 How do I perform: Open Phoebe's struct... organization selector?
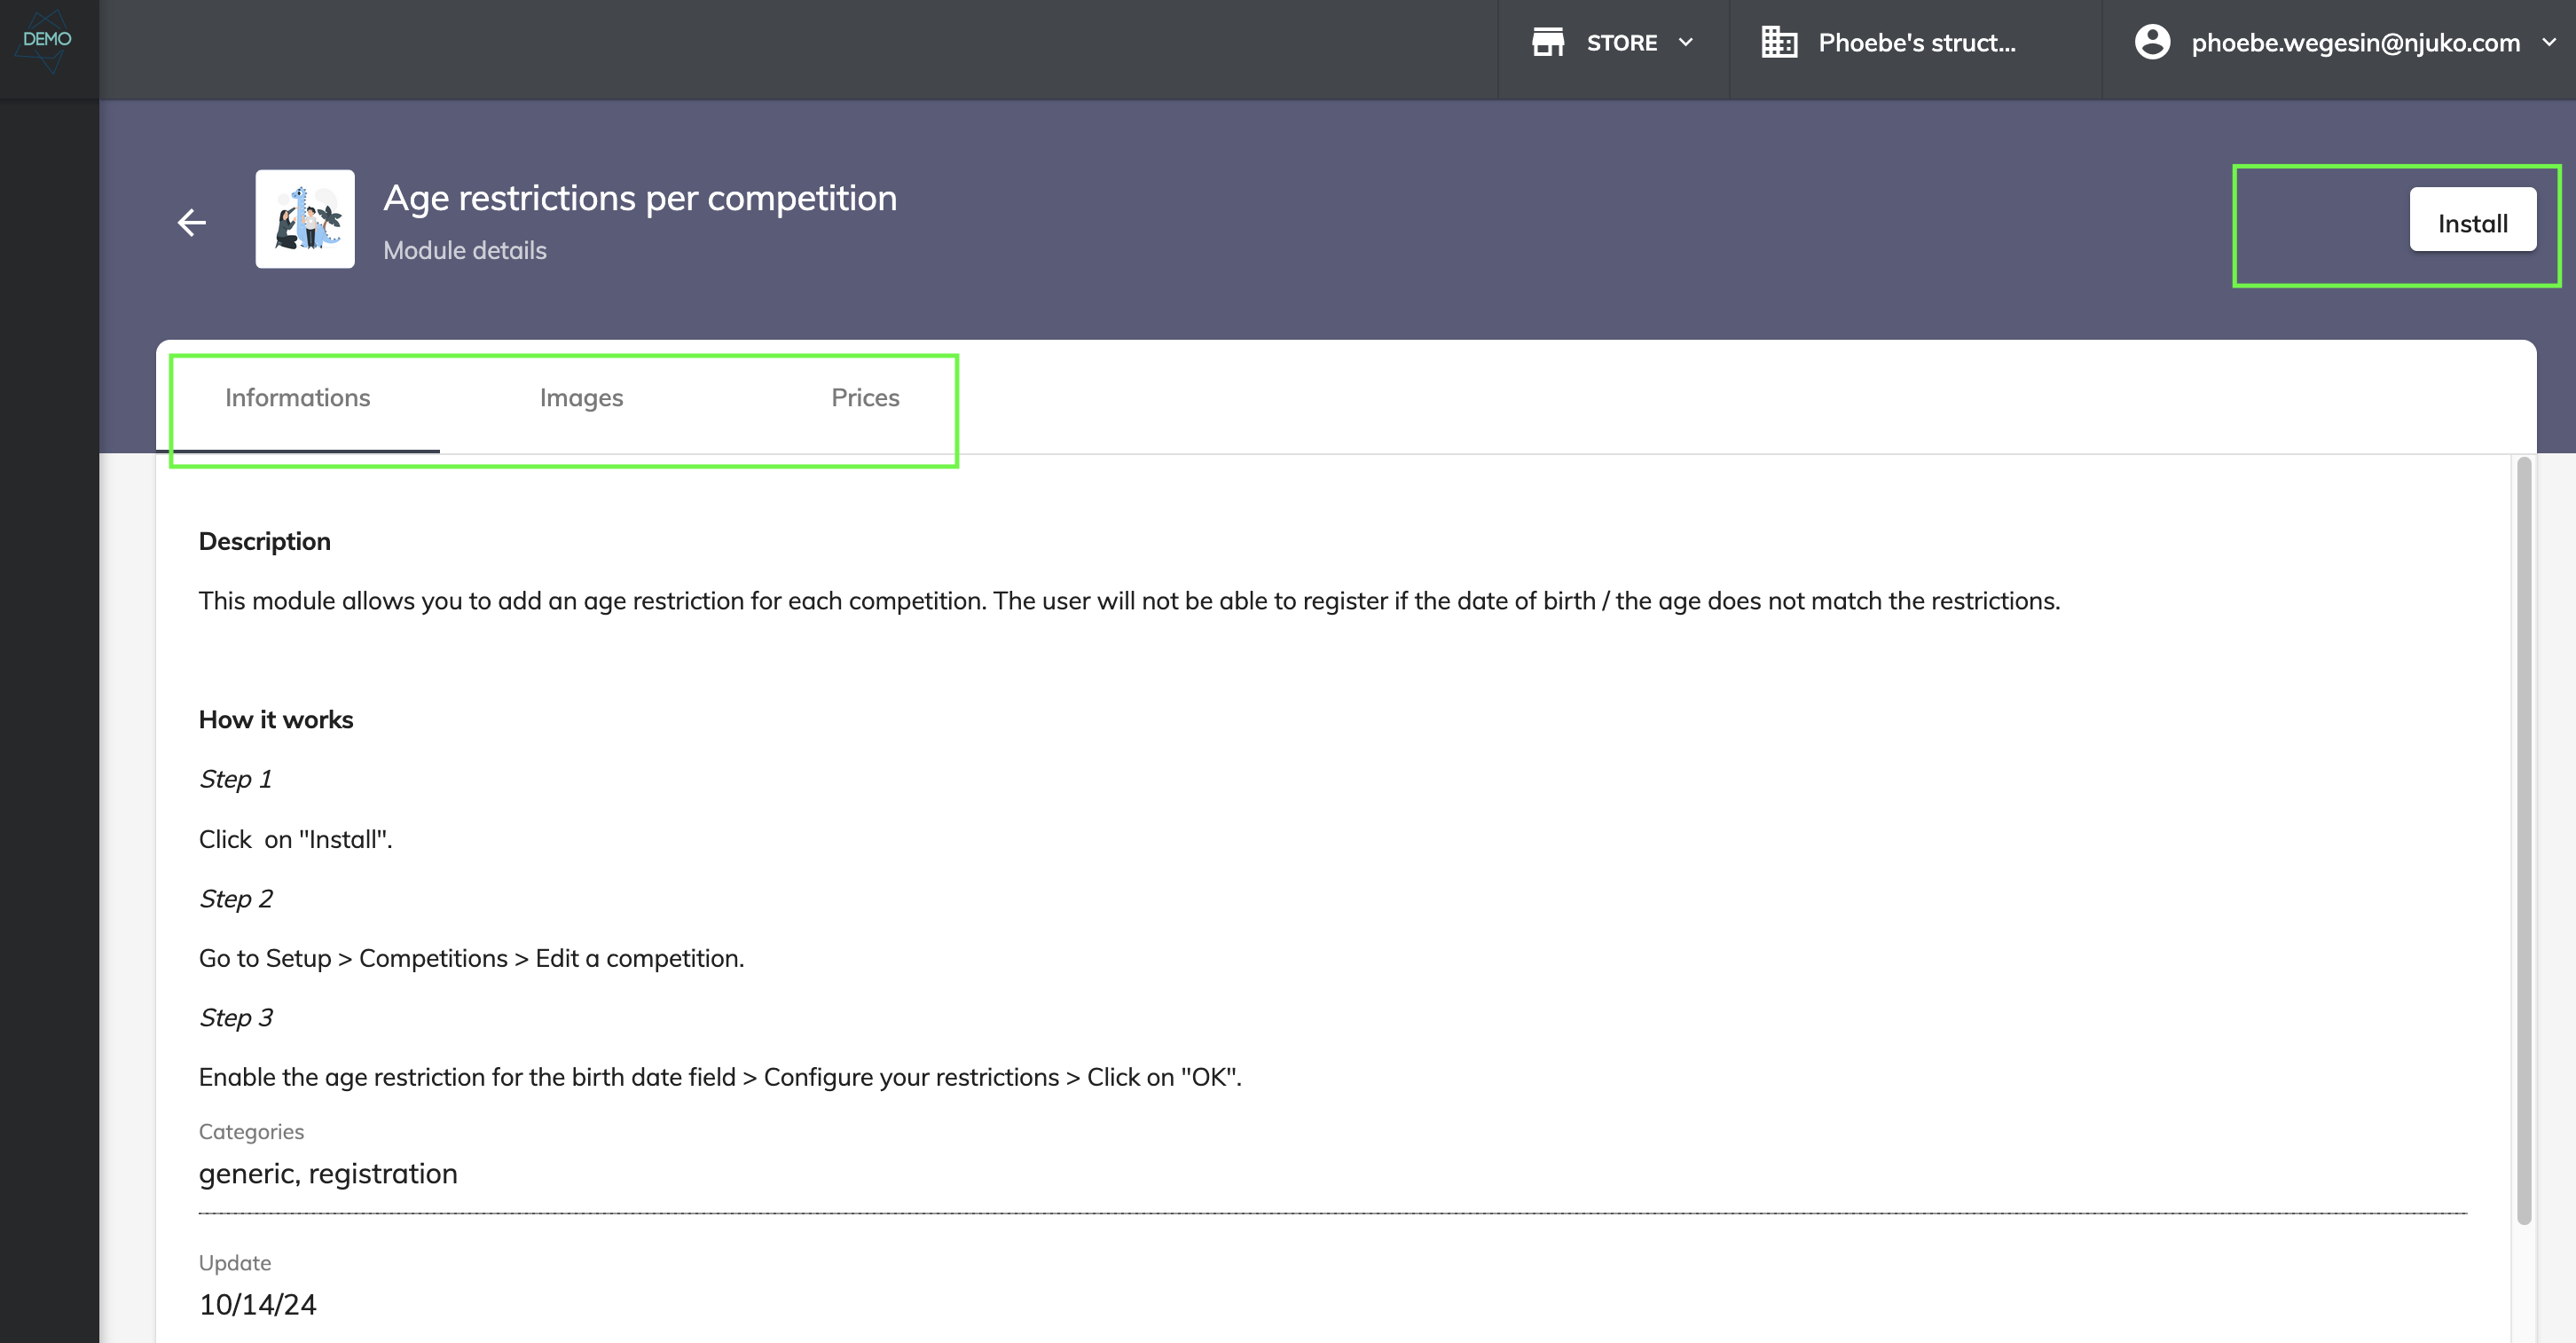[x=1915, y=43]
